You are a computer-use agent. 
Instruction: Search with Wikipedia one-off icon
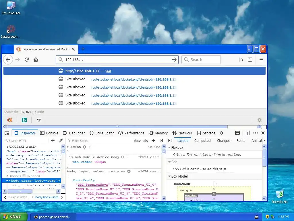coord(39,120)
